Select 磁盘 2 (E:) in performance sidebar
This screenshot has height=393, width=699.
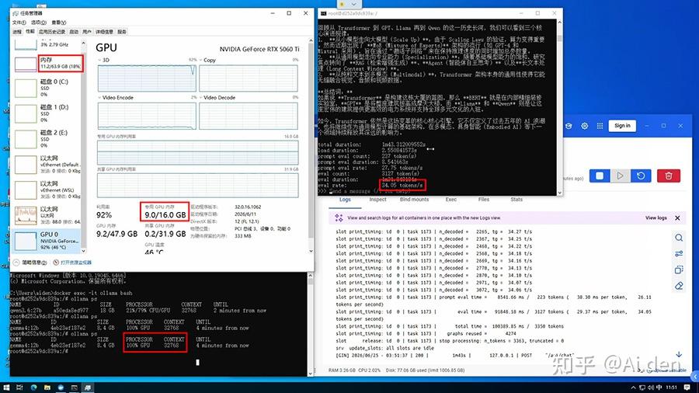point(47,138)
